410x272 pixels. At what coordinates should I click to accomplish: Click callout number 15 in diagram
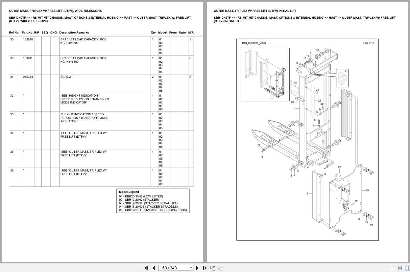click(367, 190)
